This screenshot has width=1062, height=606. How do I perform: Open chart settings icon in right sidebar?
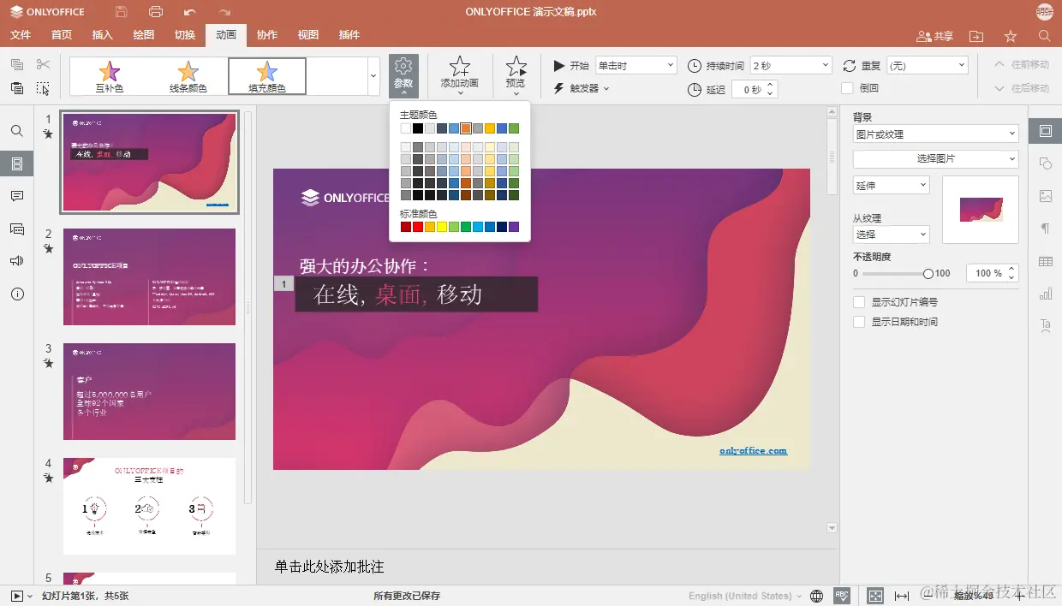1046,294
